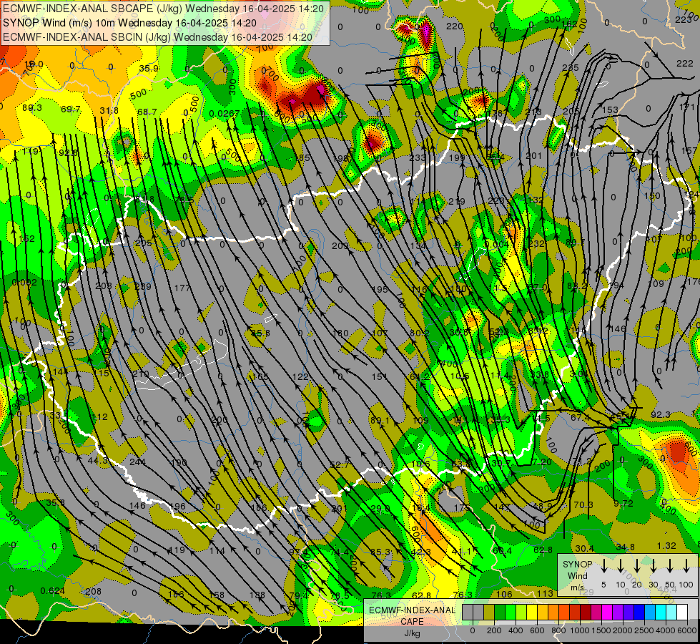The height and width of the screenshot is (644, 700).
Task: Click the map value 68.7
Action: coord(147,112)
